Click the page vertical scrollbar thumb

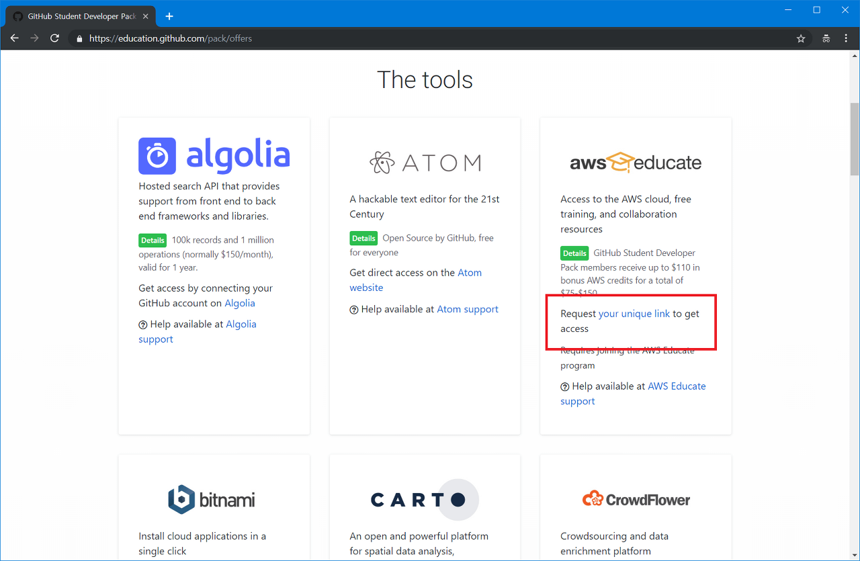coord(855,138)
